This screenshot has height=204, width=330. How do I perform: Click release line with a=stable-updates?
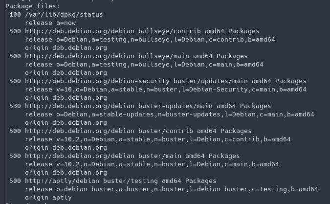click(x=170, y=114)
